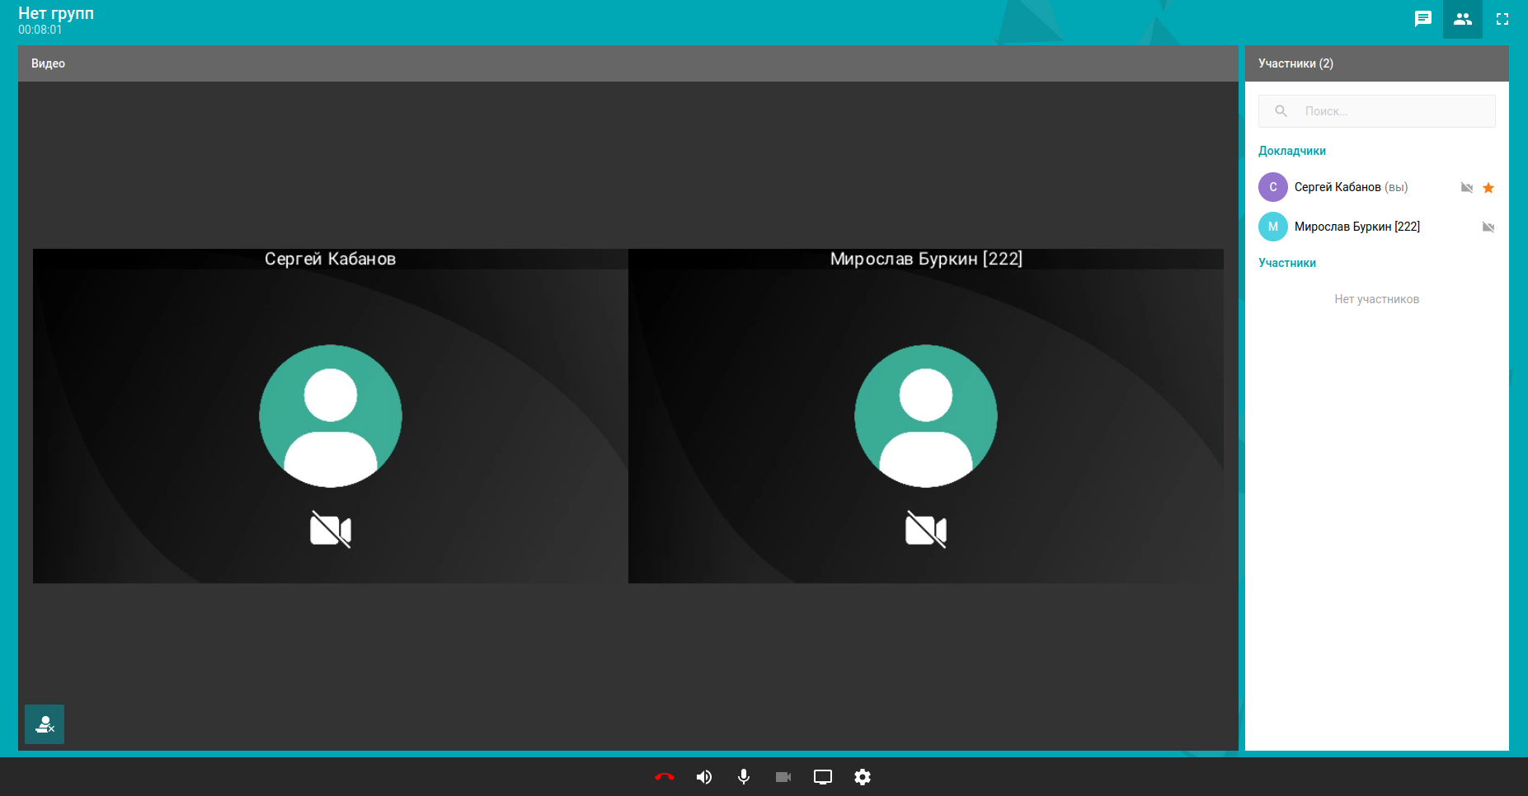Collapse the Участники section heading
Screen dimensions: 1528x796
(x=1286, y=263)
